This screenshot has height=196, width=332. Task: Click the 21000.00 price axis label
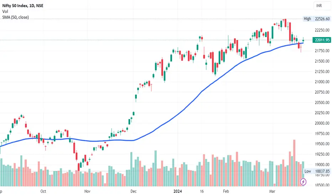click(322, 82)
